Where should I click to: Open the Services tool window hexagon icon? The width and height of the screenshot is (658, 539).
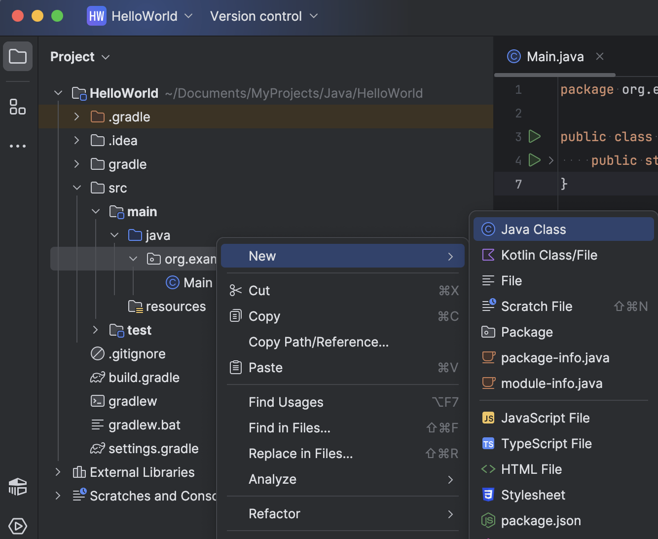pos(18,526)
